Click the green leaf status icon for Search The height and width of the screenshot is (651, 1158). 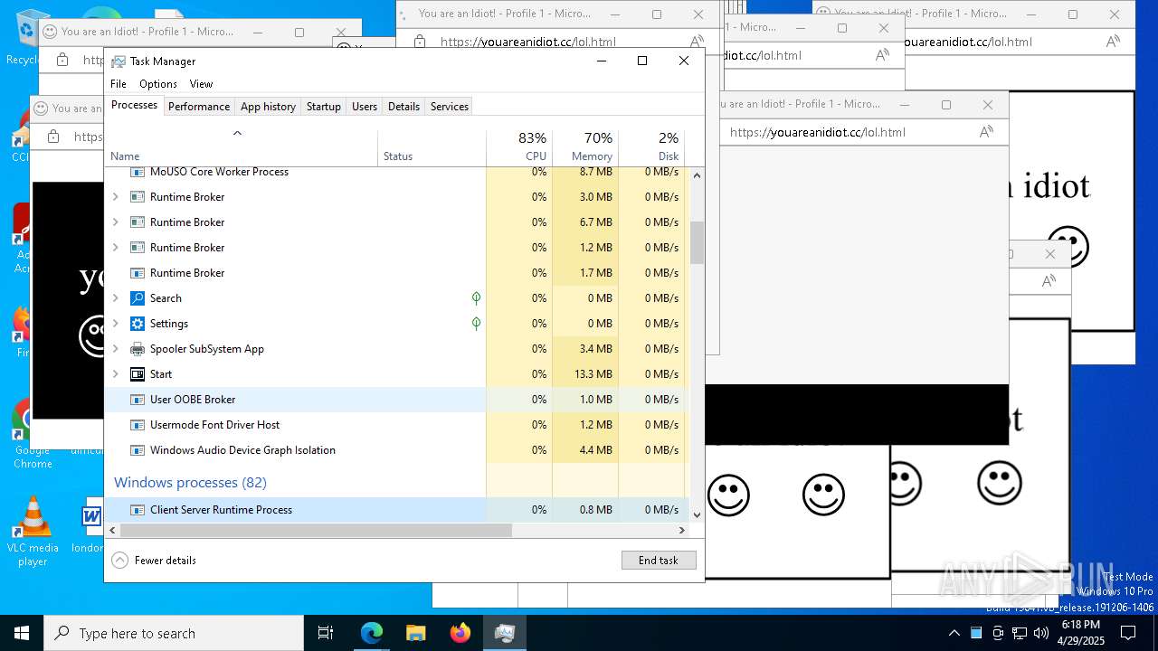pos(476,297)
